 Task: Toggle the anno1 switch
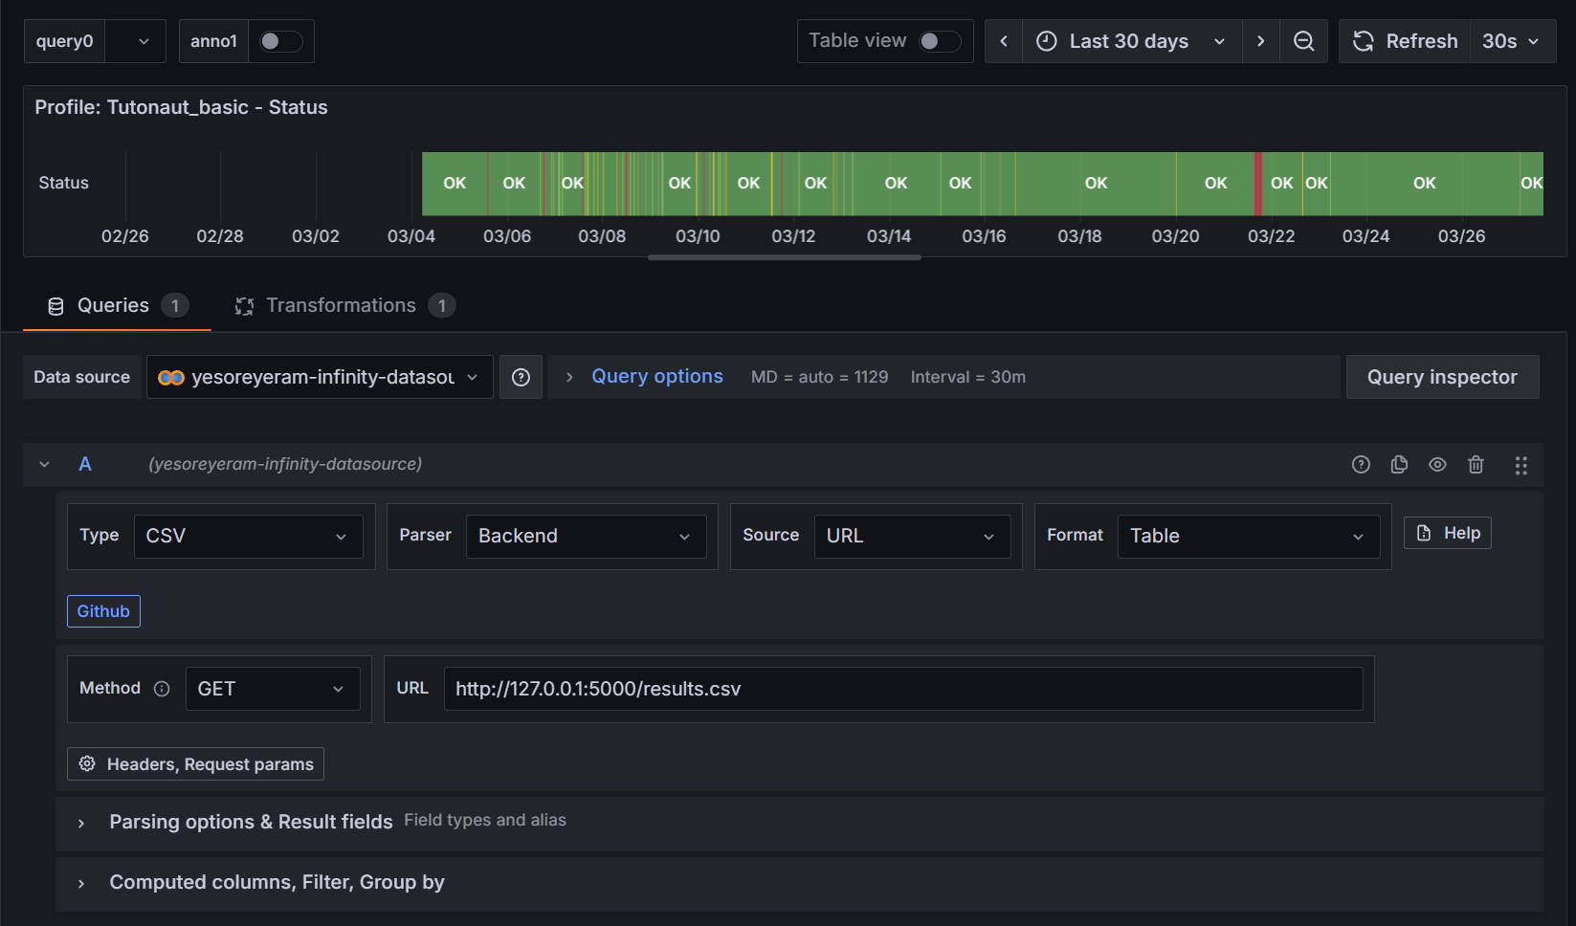pos(280,41)
